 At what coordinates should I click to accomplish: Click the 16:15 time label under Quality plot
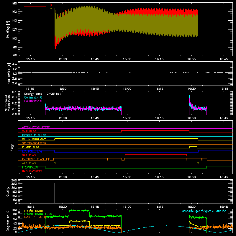(159, 207)
